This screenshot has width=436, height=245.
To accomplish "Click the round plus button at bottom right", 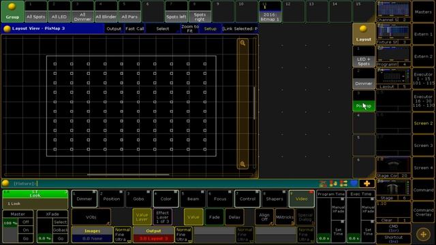I will click(423, 234).
